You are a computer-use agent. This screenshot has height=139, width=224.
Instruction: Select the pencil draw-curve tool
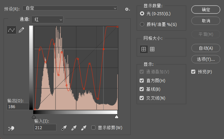[x=21, y=30]
